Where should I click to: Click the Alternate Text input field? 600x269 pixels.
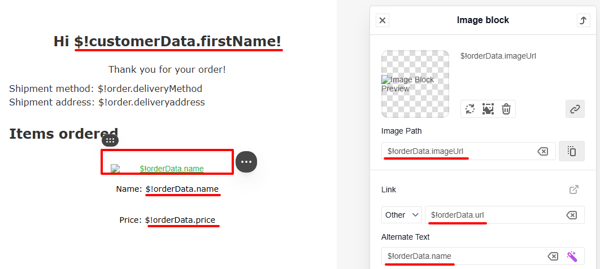pyautogui.click(x=483, y=256)
